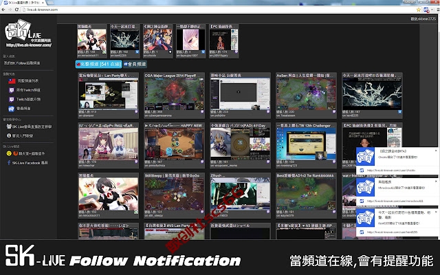440x275 pixels.
Task: Reload the page with the browser refresh button
Action: click(x=16, y=10)
